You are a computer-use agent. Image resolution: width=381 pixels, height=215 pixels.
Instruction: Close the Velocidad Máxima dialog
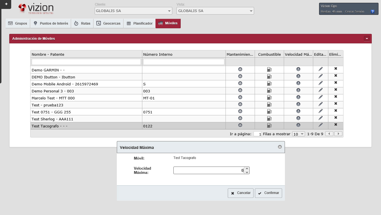point(280,147)
